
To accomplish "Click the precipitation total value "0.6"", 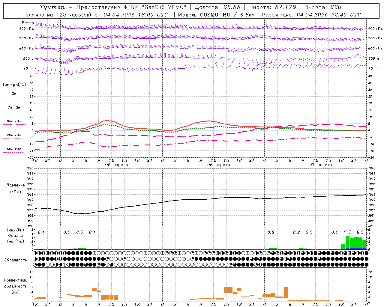I will click(x=271, y=232).
